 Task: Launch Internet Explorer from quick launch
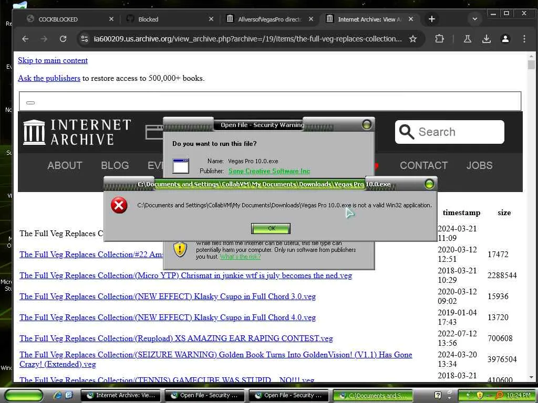click(x=58, y=395)
